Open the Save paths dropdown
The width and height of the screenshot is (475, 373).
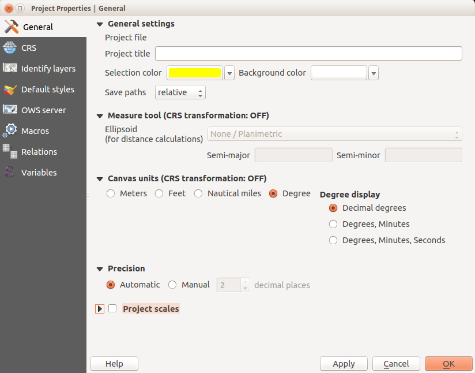[x=180, y=92]
